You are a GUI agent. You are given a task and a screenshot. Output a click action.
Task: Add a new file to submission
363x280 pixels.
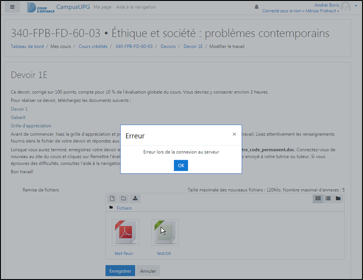point(112,198)
